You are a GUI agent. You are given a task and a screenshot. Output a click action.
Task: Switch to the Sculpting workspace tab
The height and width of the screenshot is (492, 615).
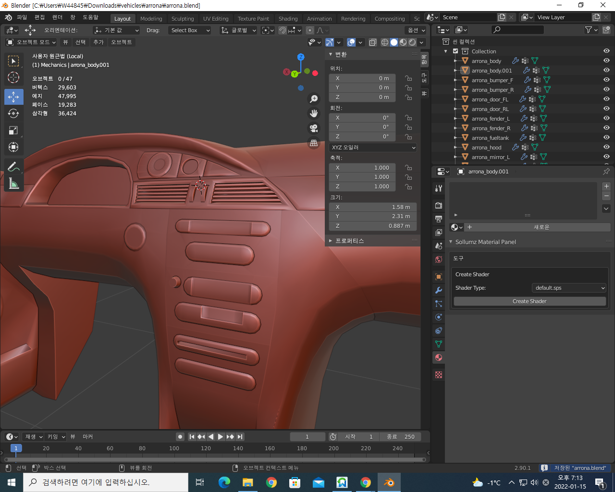(x=183, y=19)
